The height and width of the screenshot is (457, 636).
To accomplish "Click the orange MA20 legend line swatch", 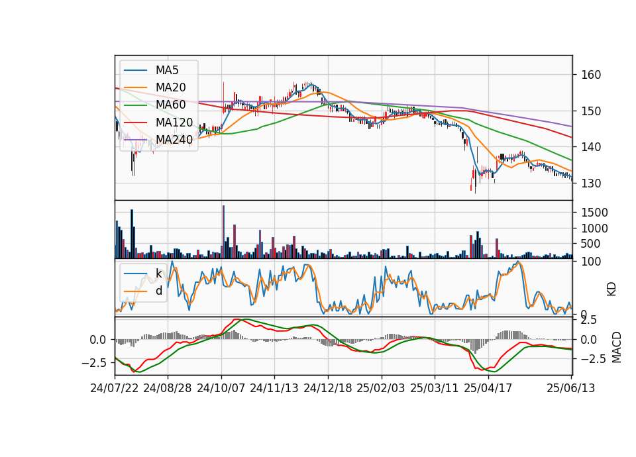I will click(x=135, y=87).
